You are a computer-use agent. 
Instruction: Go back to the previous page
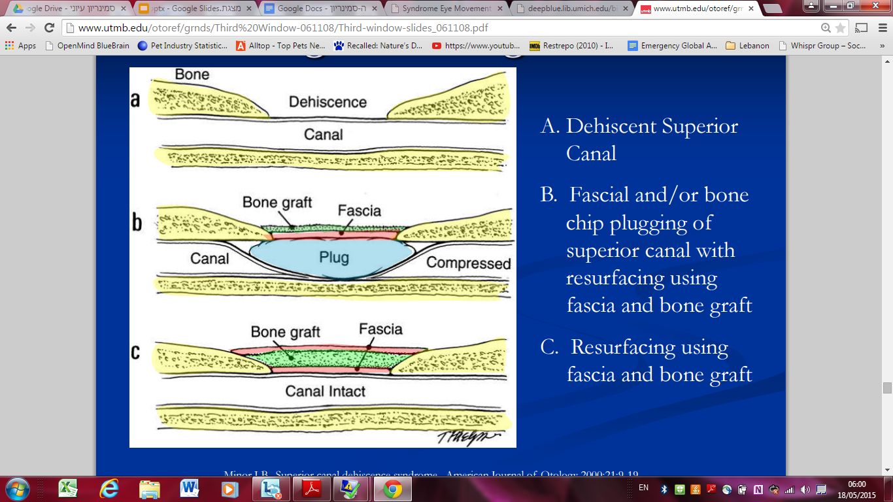pos(11,28)
